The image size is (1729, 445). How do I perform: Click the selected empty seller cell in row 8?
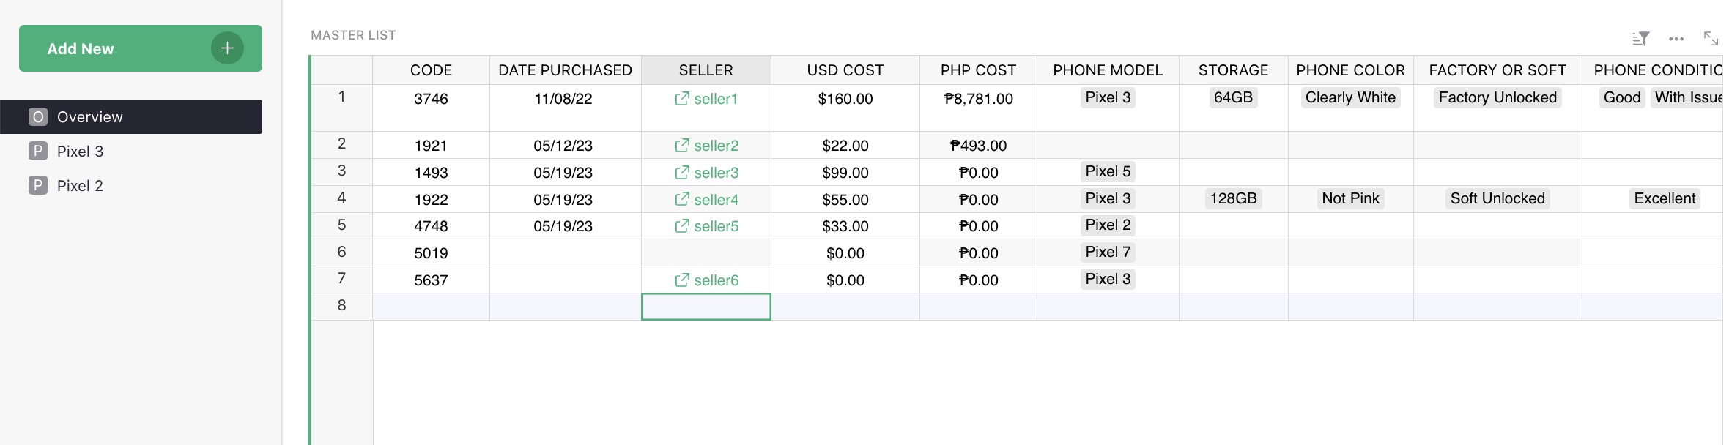[x=706, y=307]
